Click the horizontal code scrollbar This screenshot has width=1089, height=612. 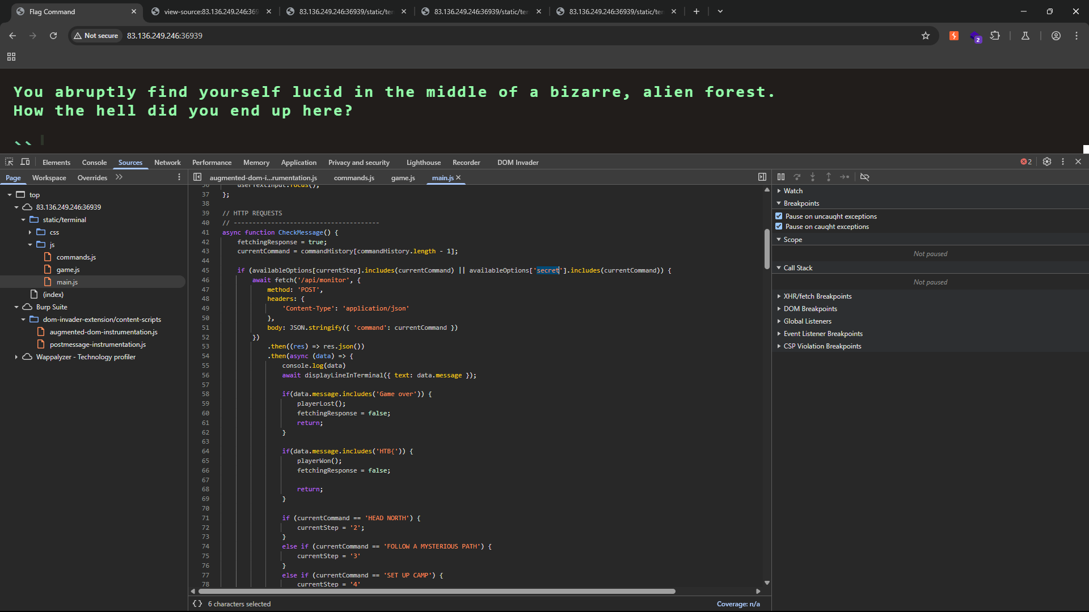(x=437, y=591)
